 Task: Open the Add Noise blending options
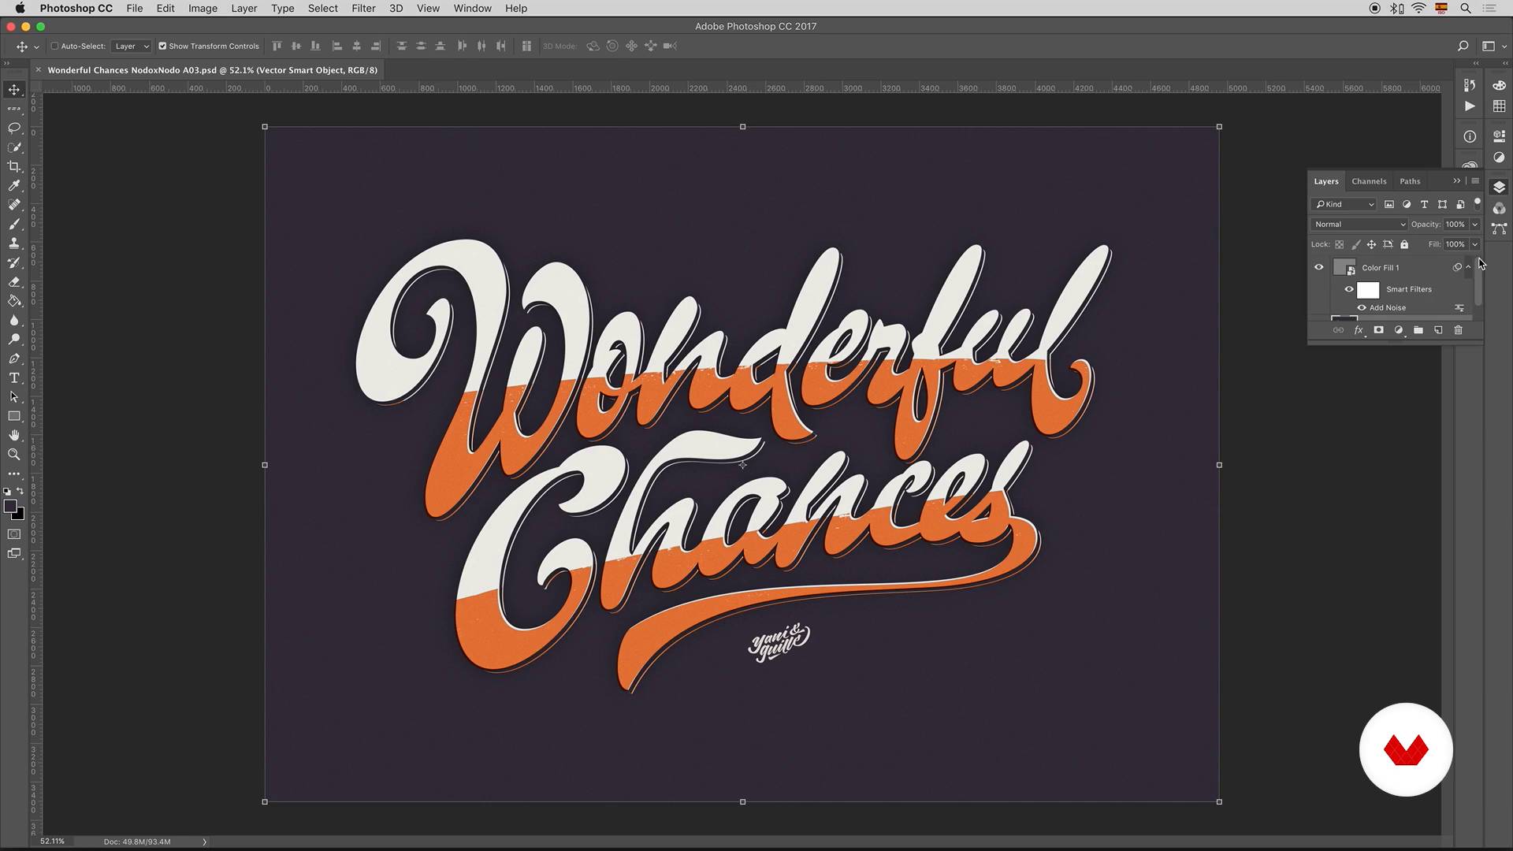coord(1459,308)
